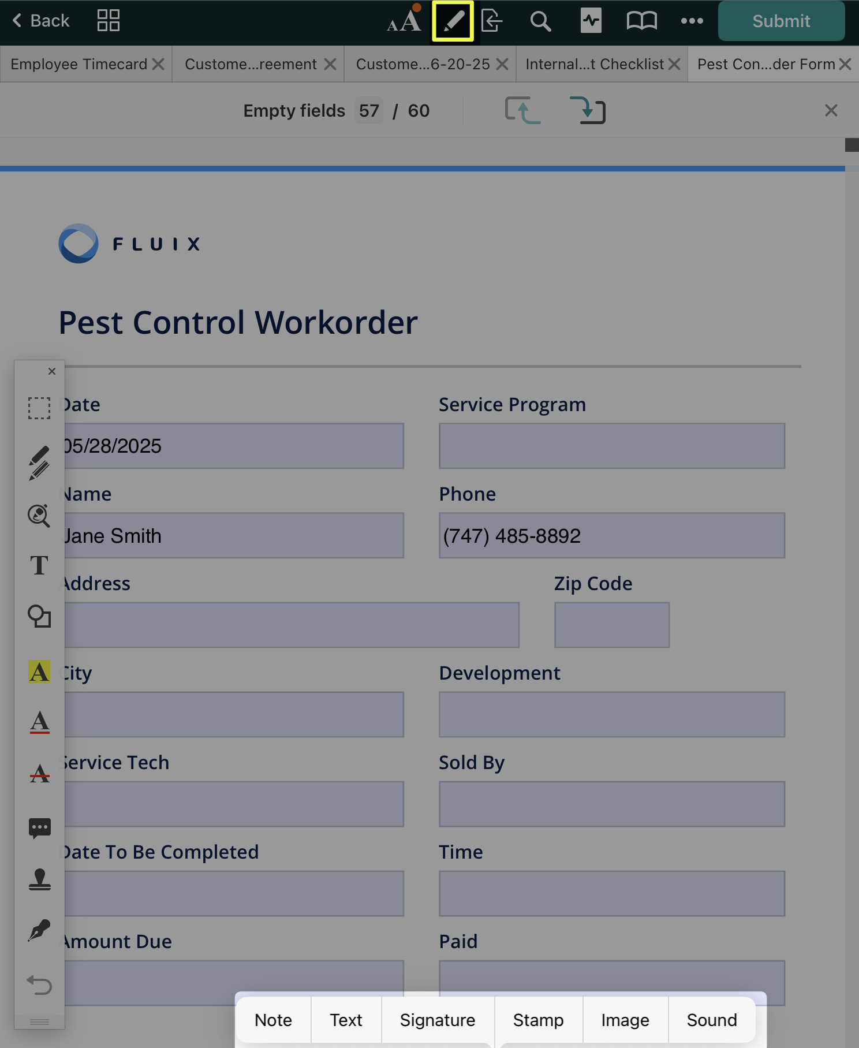Jump to the next empty field arrow

[587, 110]
